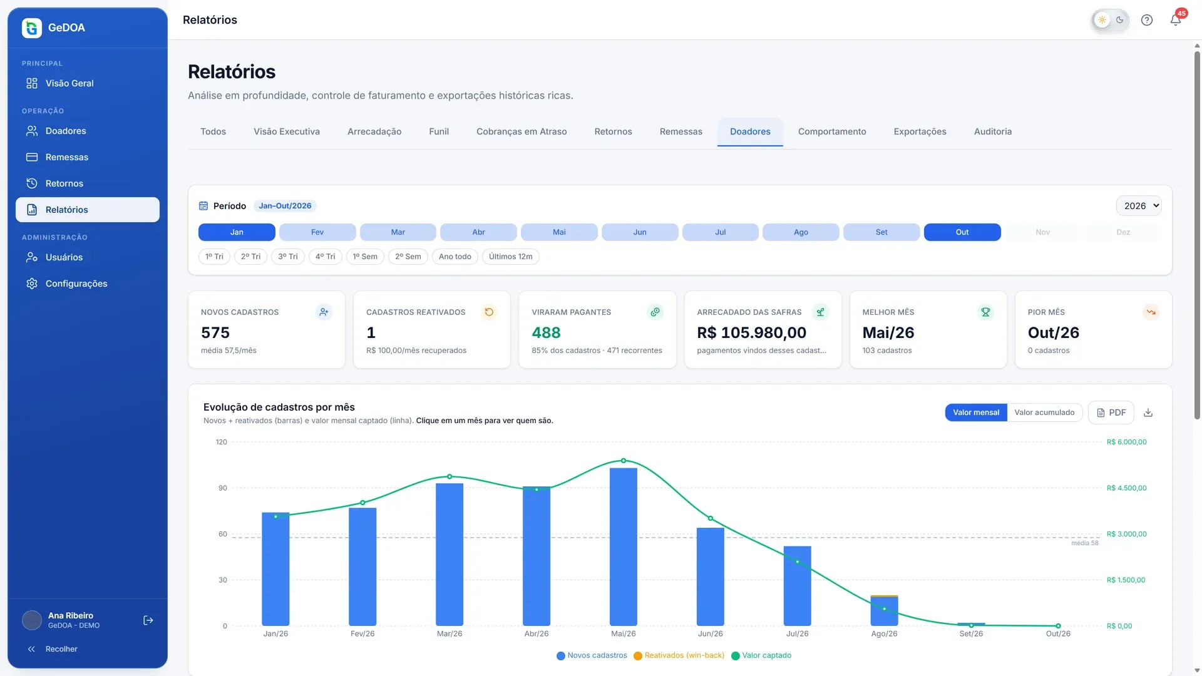Switch to the Visão Executiva tab
This screenshot has height=676, width=1202.
[x=287, y=131]
